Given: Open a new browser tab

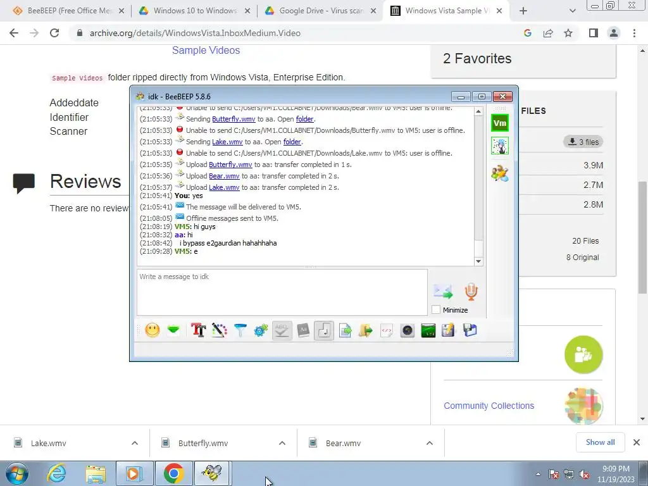Looking at the screenshot, I should click(x=523, y=11).
